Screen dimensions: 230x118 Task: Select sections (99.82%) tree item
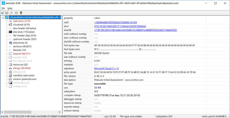22,47
